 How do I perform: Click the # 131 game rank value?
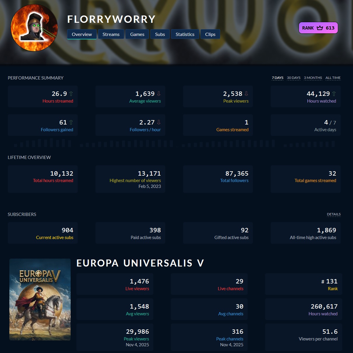click(329, 281)
